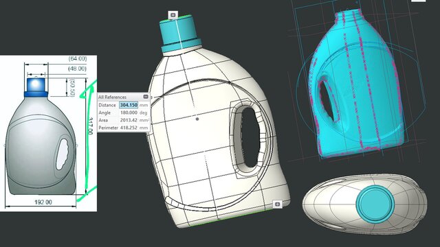Screen dimensions: 440x247
Task: Click the All References panel title
Action: pos(112,97)
